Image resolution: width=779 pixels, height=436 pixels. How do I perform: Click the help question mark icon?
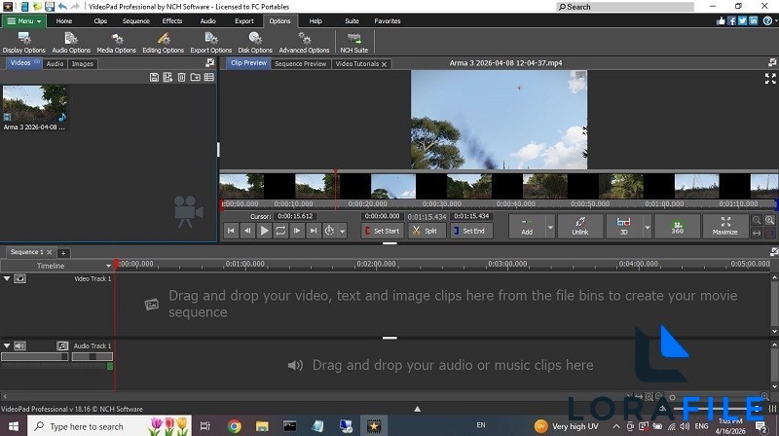pyautogui.click(x=767, y=20)
